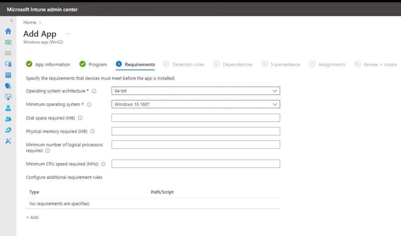This screenshot has height=236, width=401.
Task: Show info for Disk space required
Action: click(80, 118)
